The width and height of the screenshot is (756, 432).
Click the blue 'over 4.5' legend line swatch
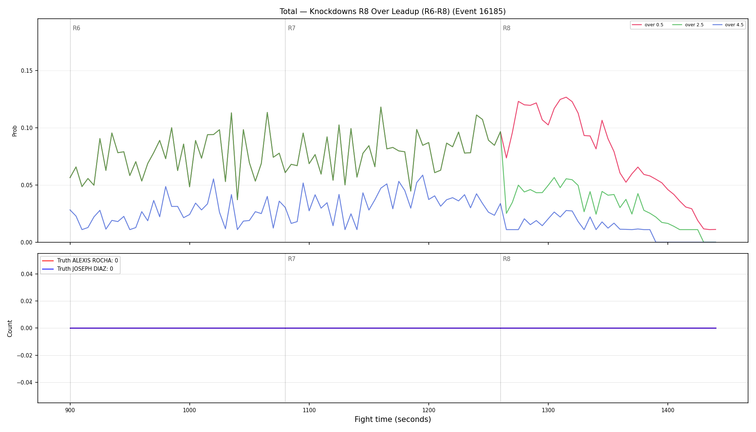coord(717,25)
